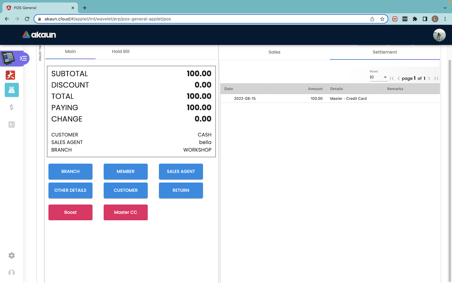The width and height of the screenshot is (452, 283).
Task: Click the user account icon at sidebar bottom
Action: pos(12,273)
